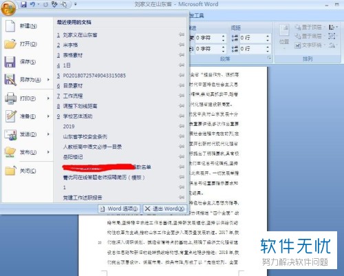Expand the 发送 submenu arrow
The height and width of the screenshot is (276, 344).
point(48,134)
